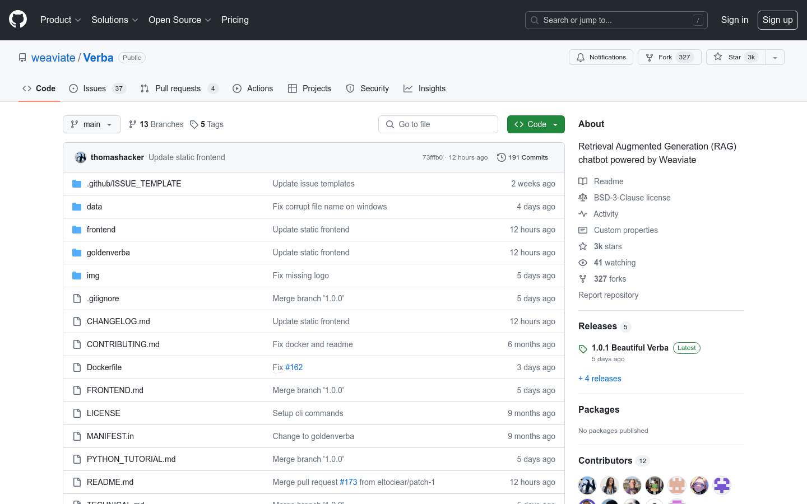807x504 pixels.
Task: Switch to the Issues tab
Action: click(98, 88)
